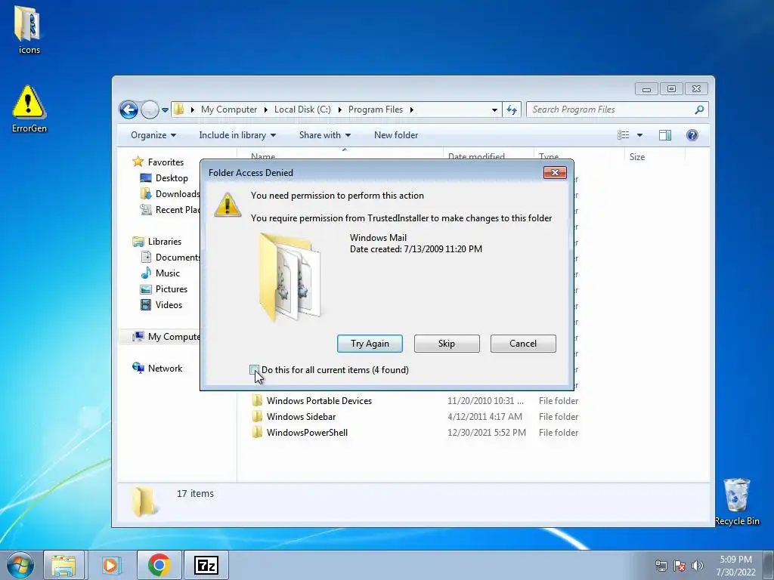Select Documents library
The width and height of the screenshot is (774, 580).
(170, 258)
